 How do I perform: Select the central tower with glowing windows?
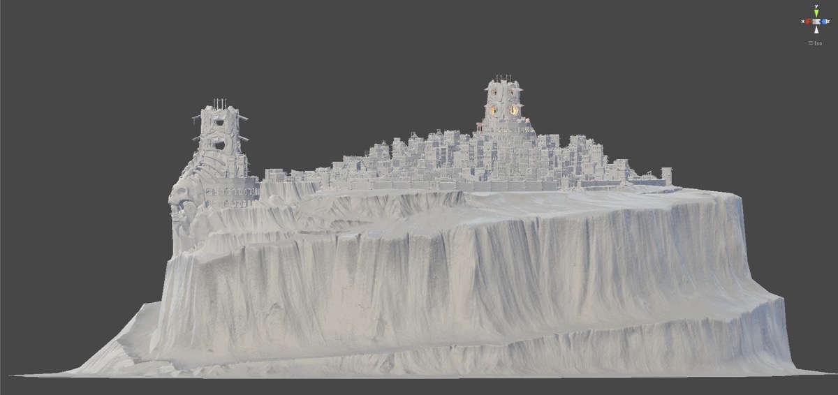[503, 105]
